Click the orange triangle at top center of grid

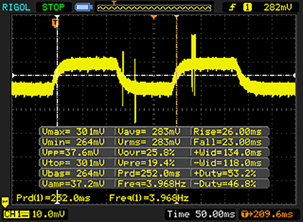click(x=154, y=17)
